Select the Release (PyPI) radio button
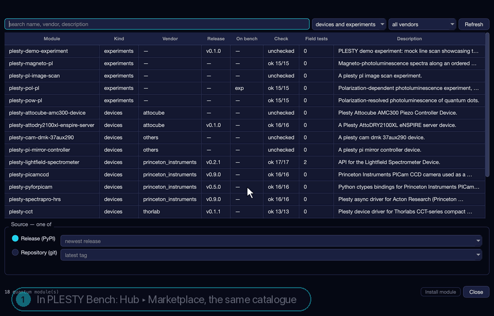This screenshot has width=494, height=316. 15,238
